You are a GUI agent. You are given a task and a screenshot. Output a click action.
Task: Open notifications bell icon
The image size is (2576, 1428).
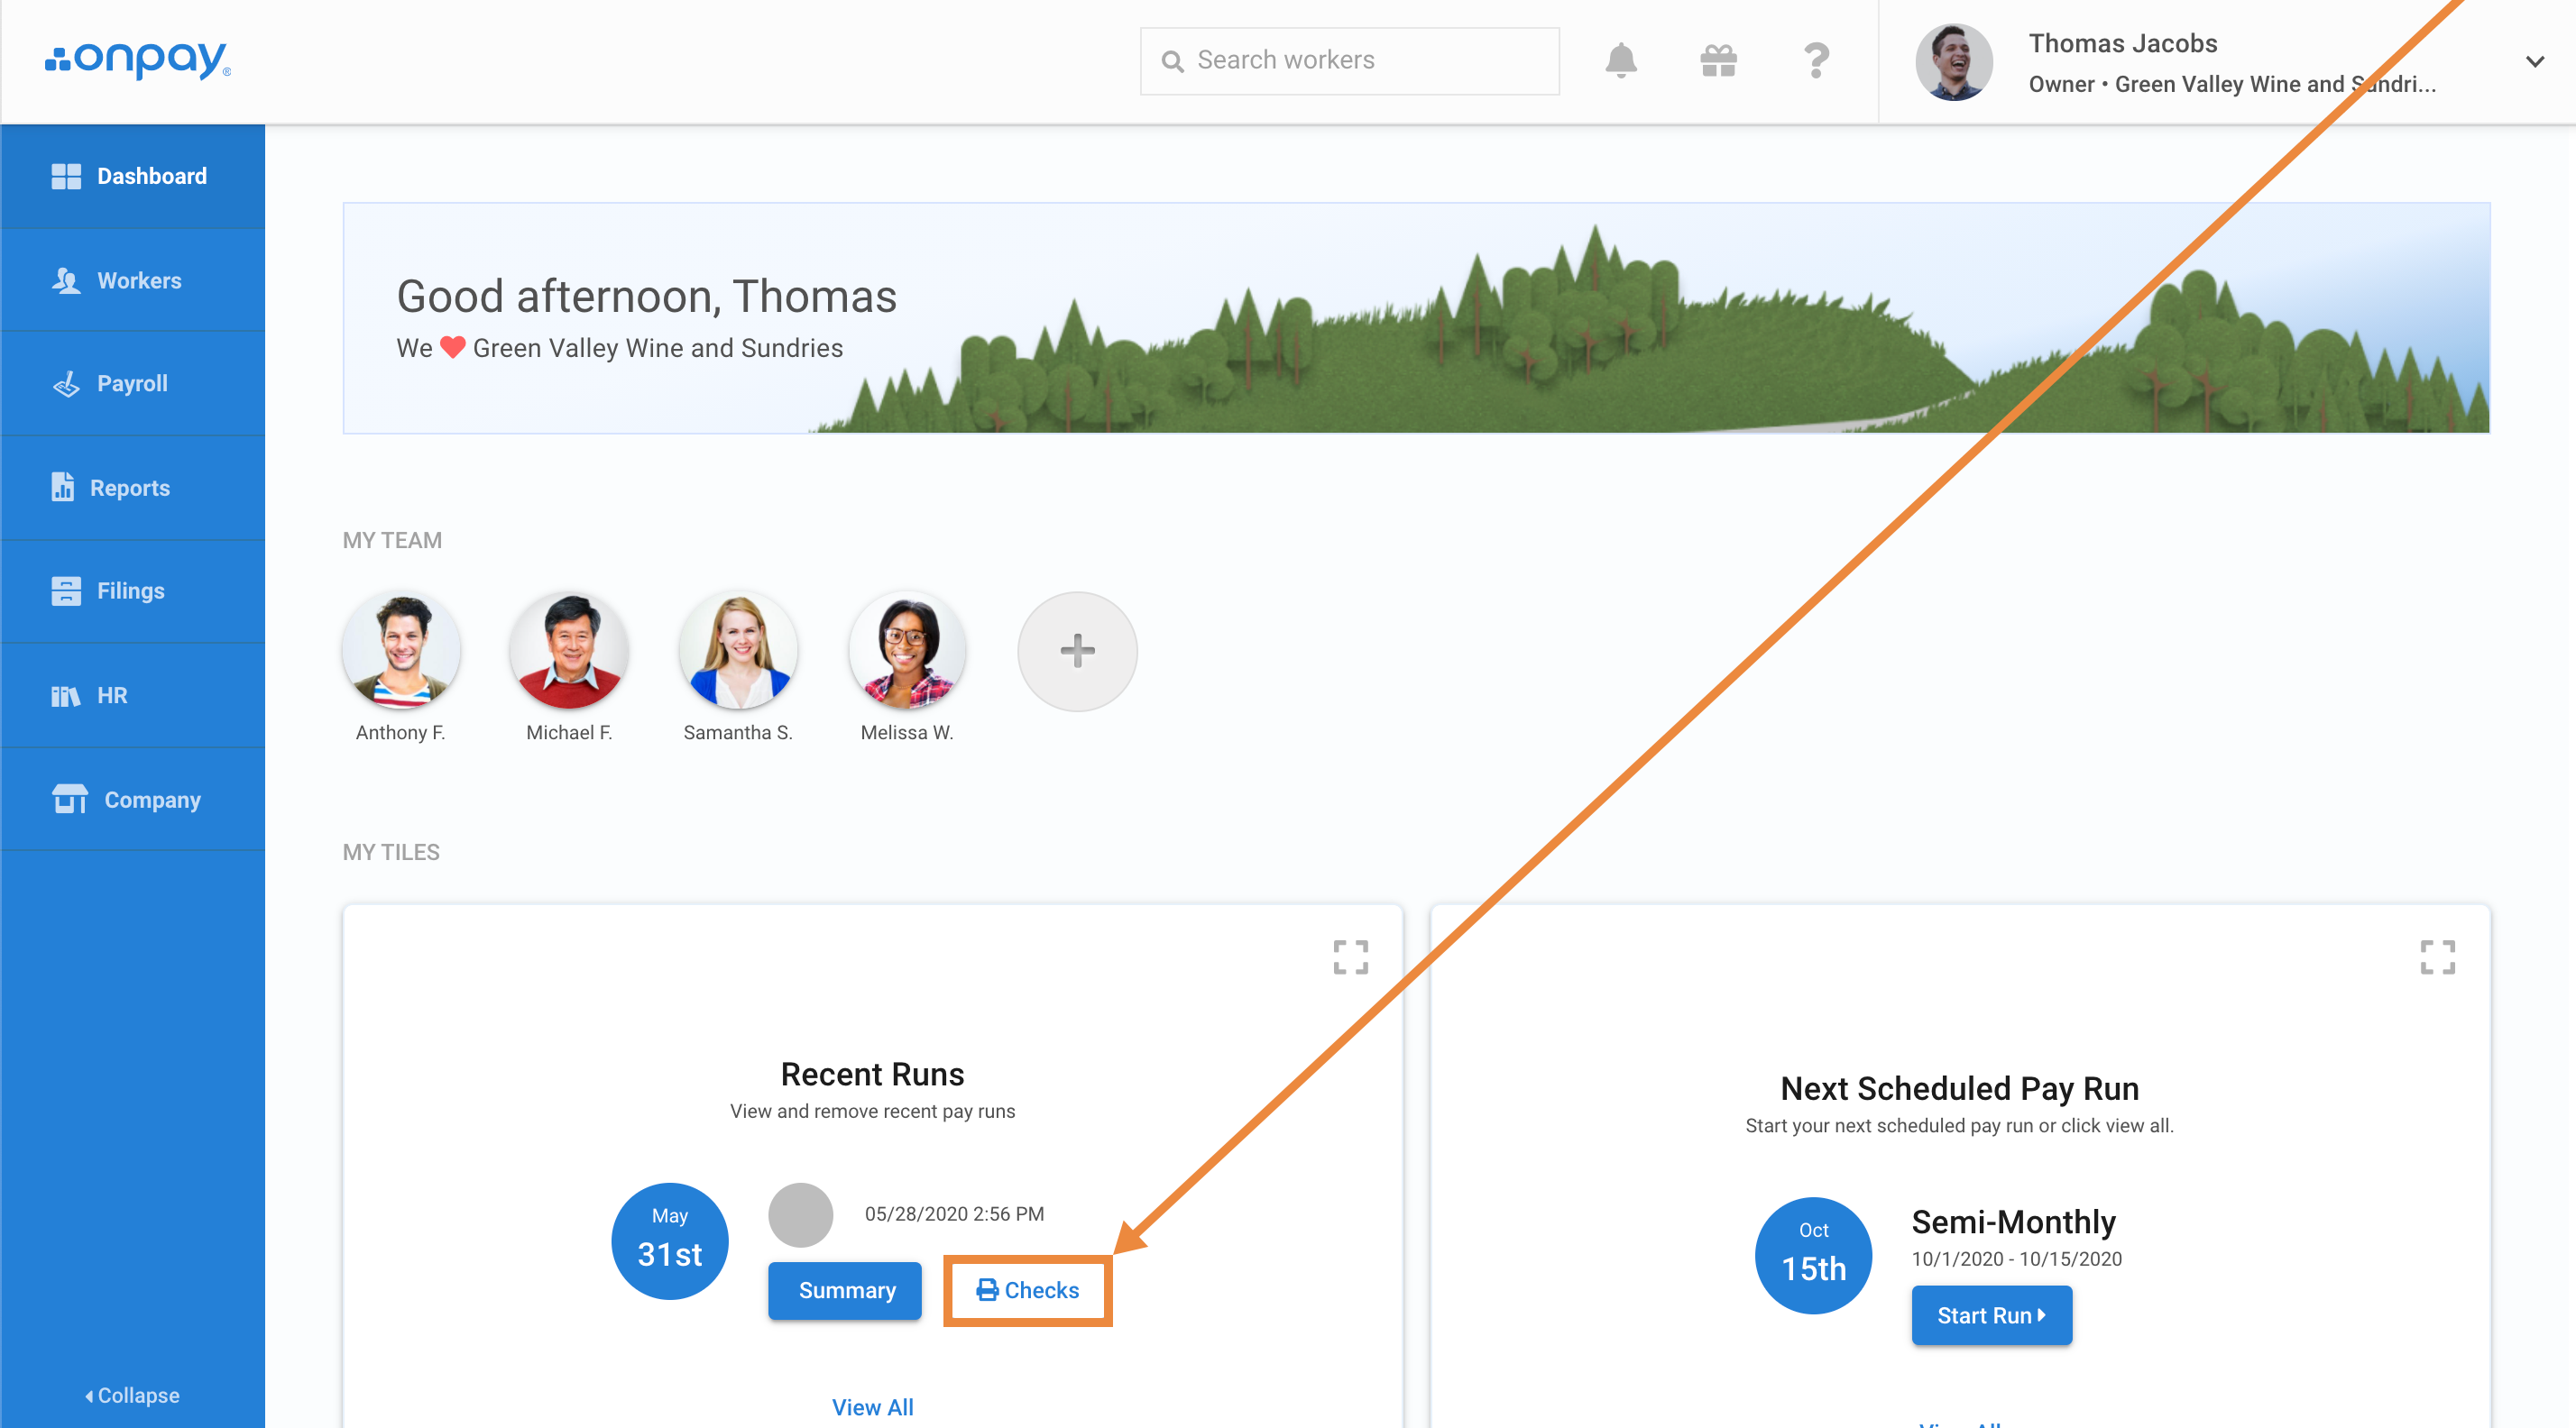[x=1620, y=60]
